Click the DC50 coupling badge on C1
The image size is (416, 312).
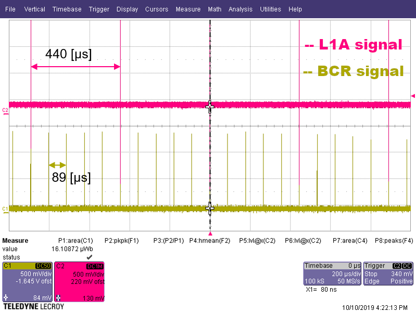43,266
